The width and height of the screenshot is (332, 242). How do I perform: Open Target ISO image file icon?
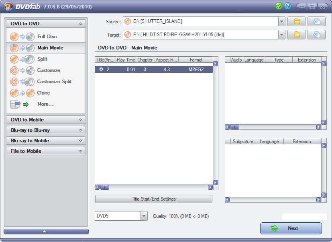(x=316, y=35)
